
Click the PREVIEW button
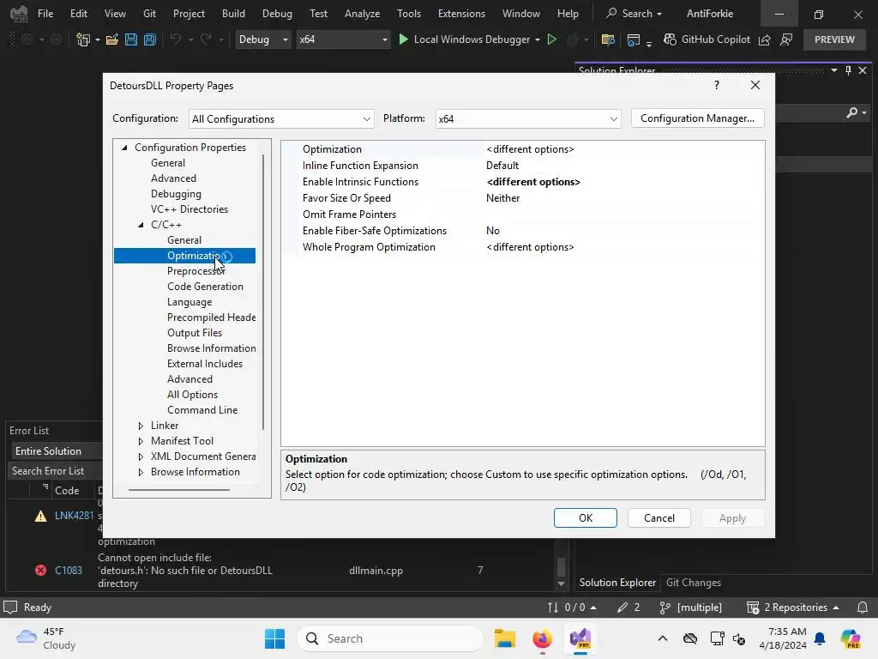point(834,39)
